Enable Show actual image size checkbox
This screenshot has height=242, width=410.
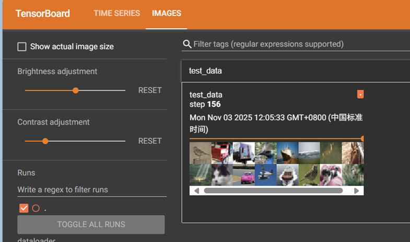(x=22, y=47)
